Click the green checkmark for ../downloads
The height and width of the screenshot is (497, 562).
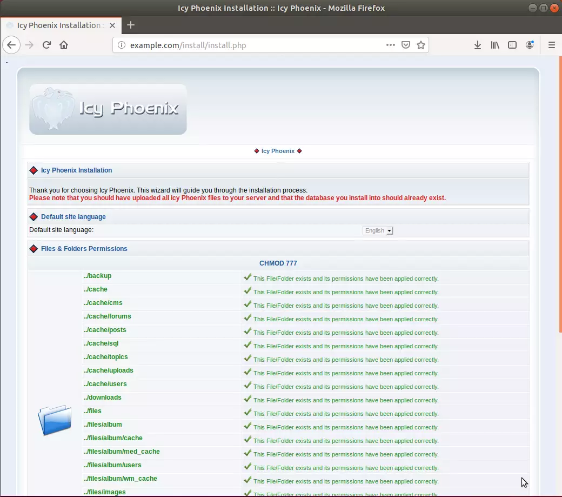[247, 399]
